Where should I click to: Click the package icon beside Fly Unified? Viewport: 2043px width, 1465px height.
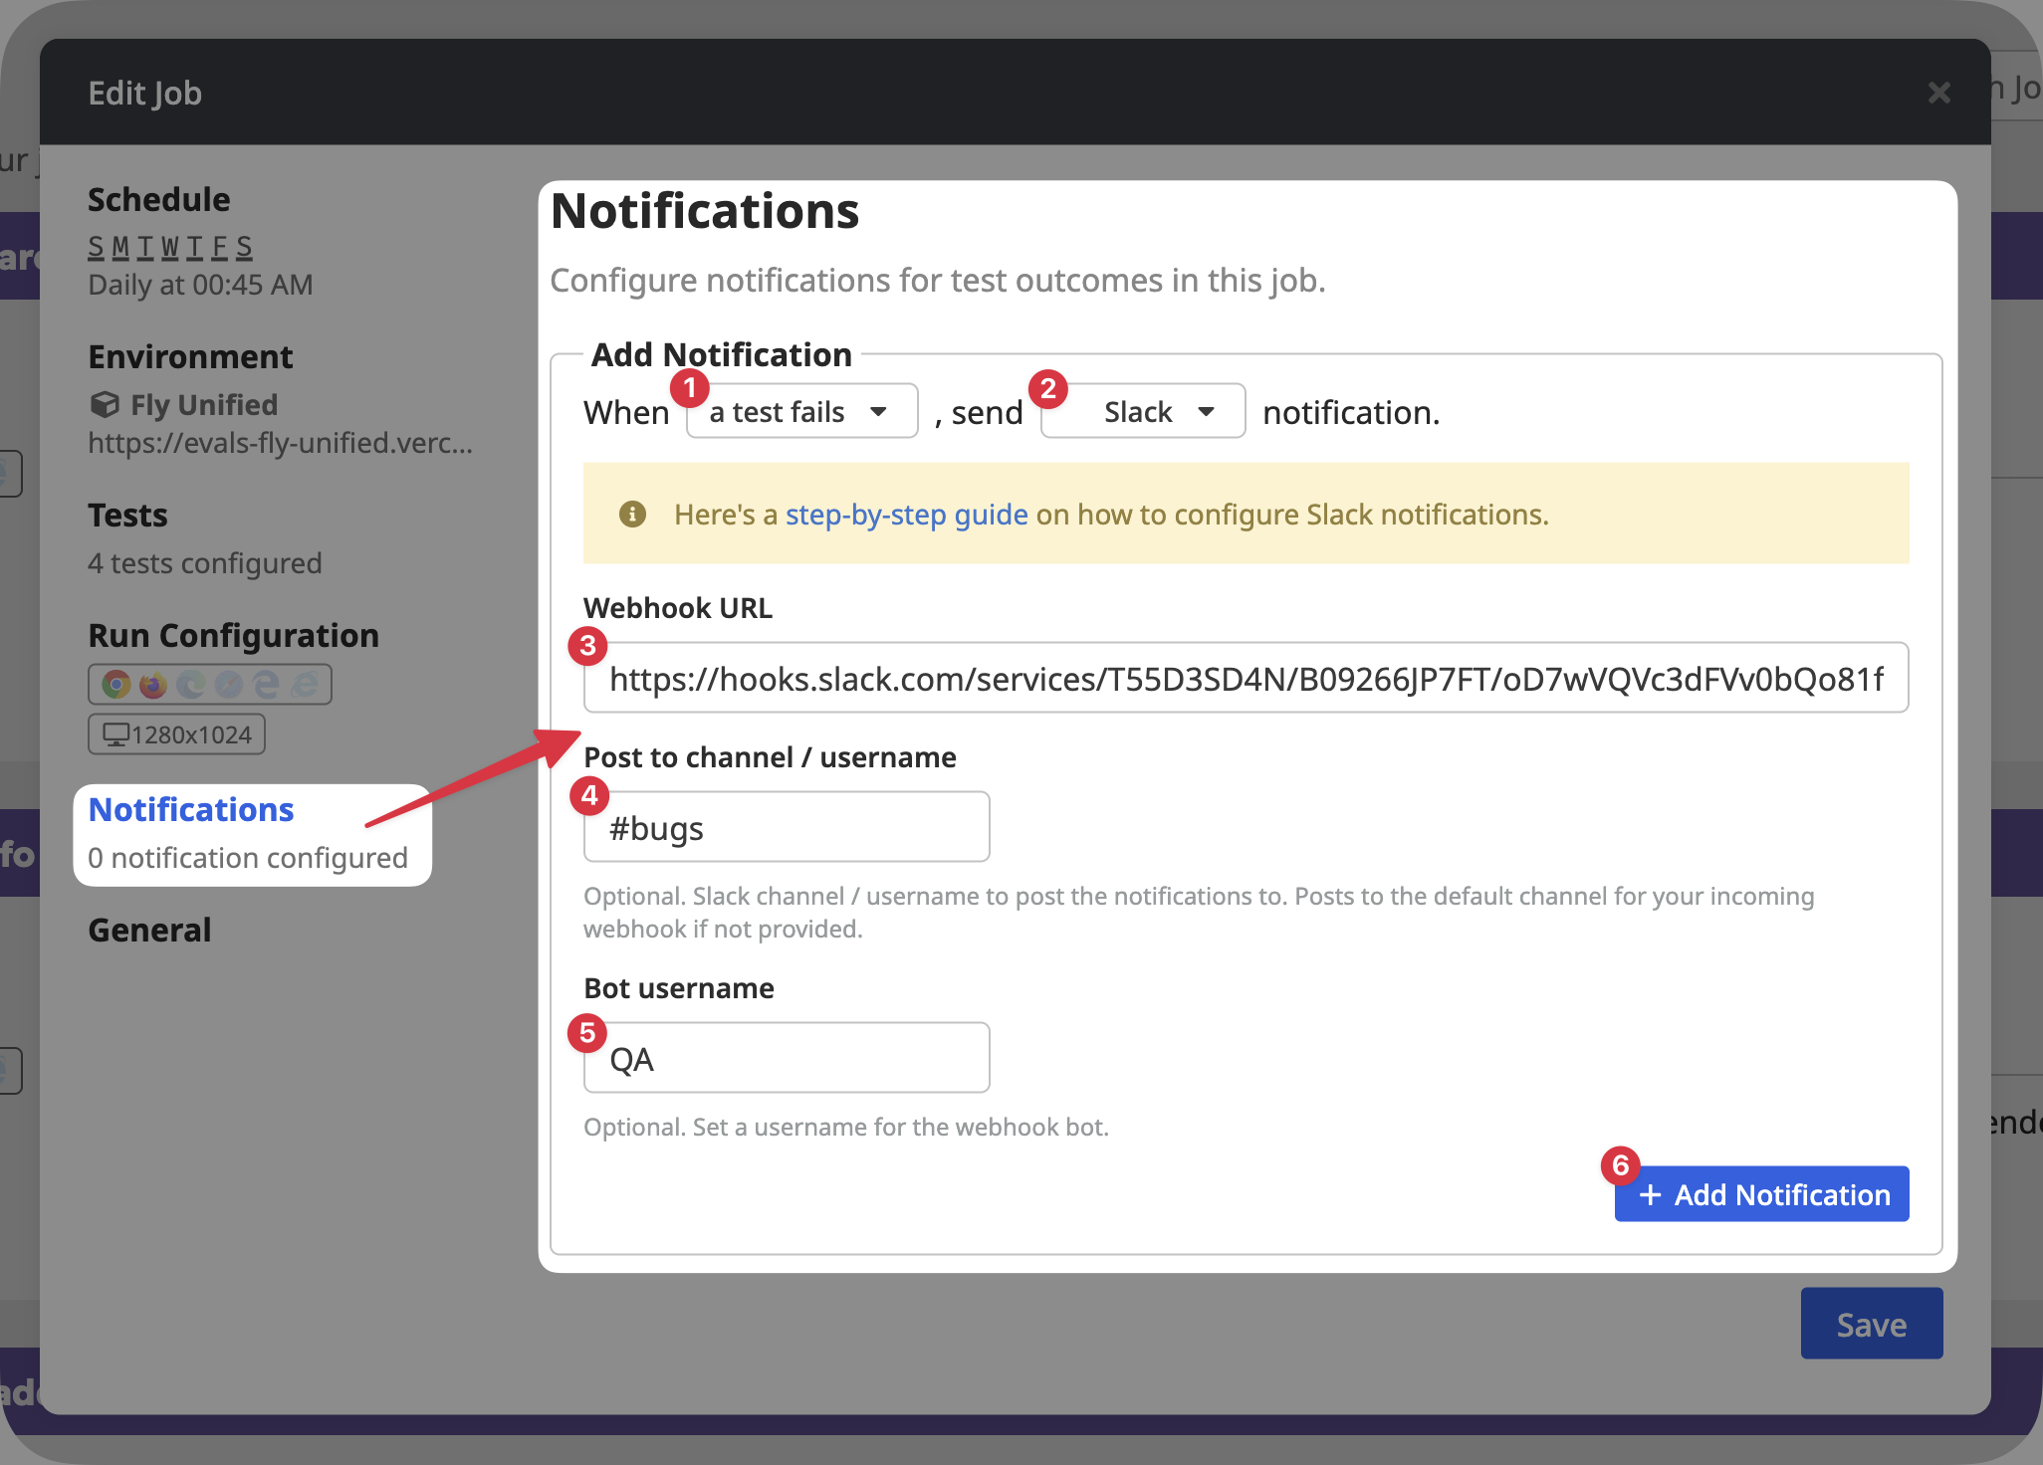point(106,404)
